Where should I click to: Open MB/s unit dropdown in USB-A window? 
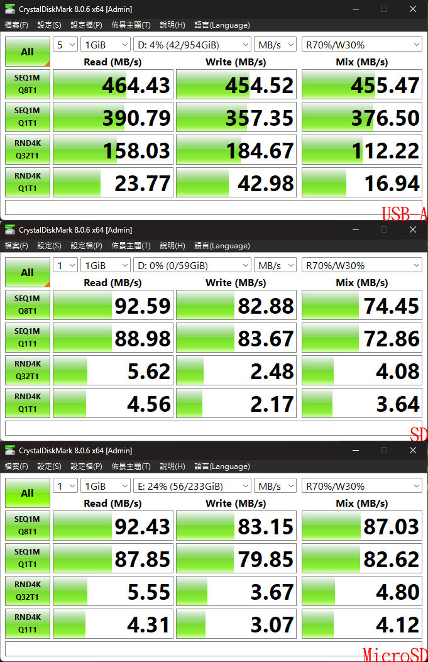(275, 45)
